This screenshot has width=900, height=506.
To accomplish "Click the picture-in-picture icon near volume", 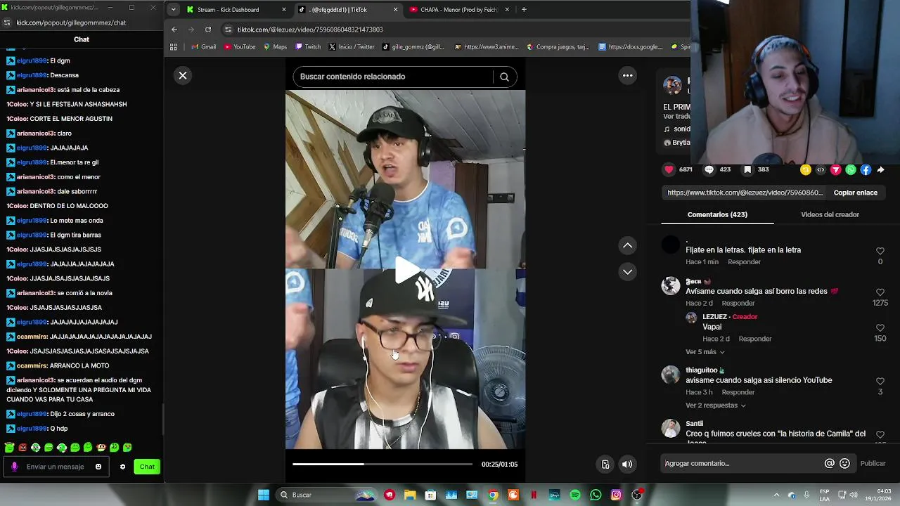I will point(605,464).
